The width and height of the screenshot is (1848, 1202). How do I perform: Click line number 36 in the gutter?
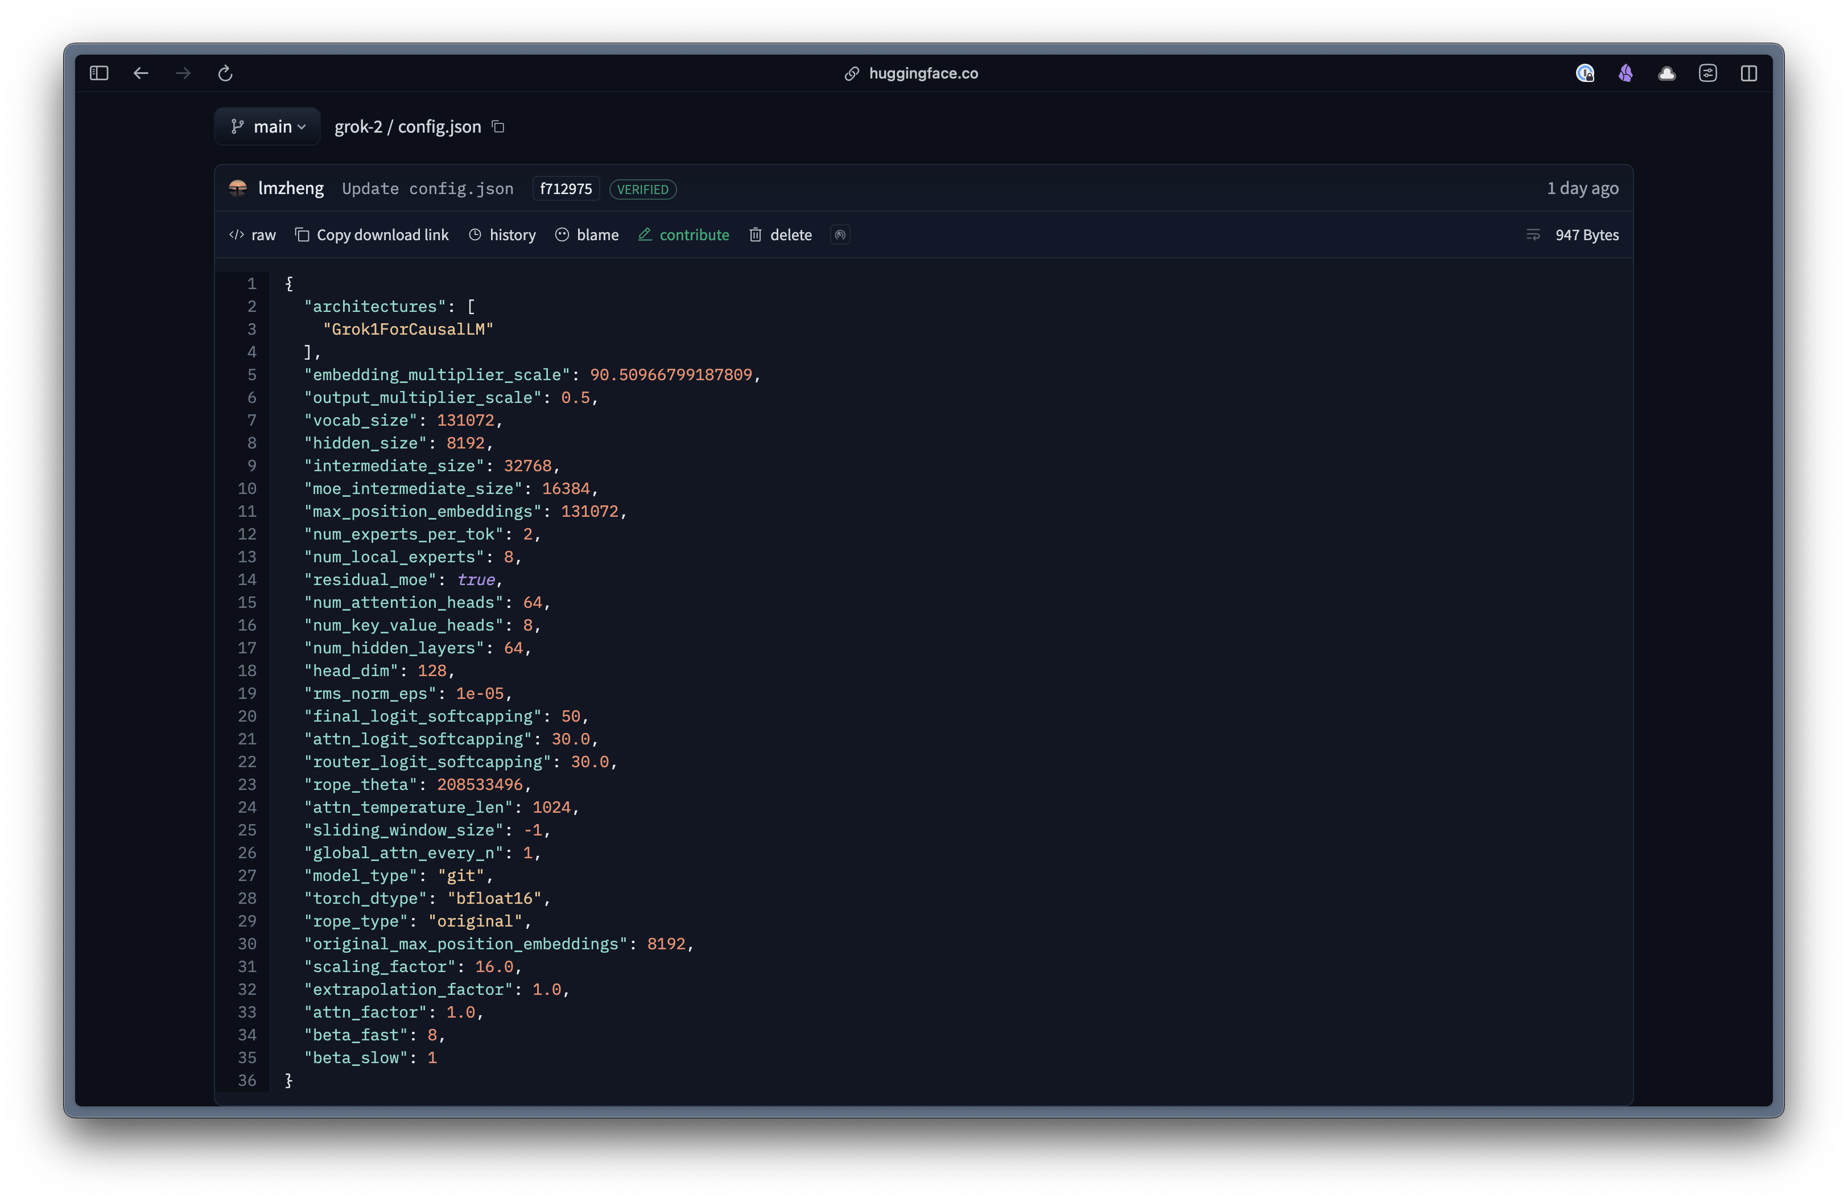[x=247, y=1080]
